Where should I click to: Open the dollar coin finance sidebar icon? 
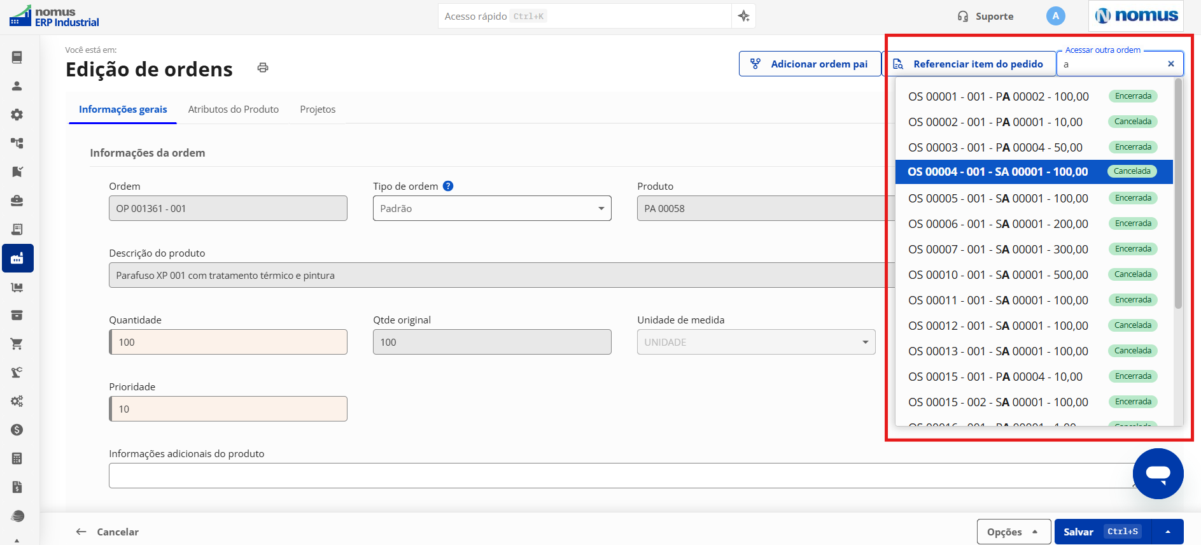tap(17, 430)
